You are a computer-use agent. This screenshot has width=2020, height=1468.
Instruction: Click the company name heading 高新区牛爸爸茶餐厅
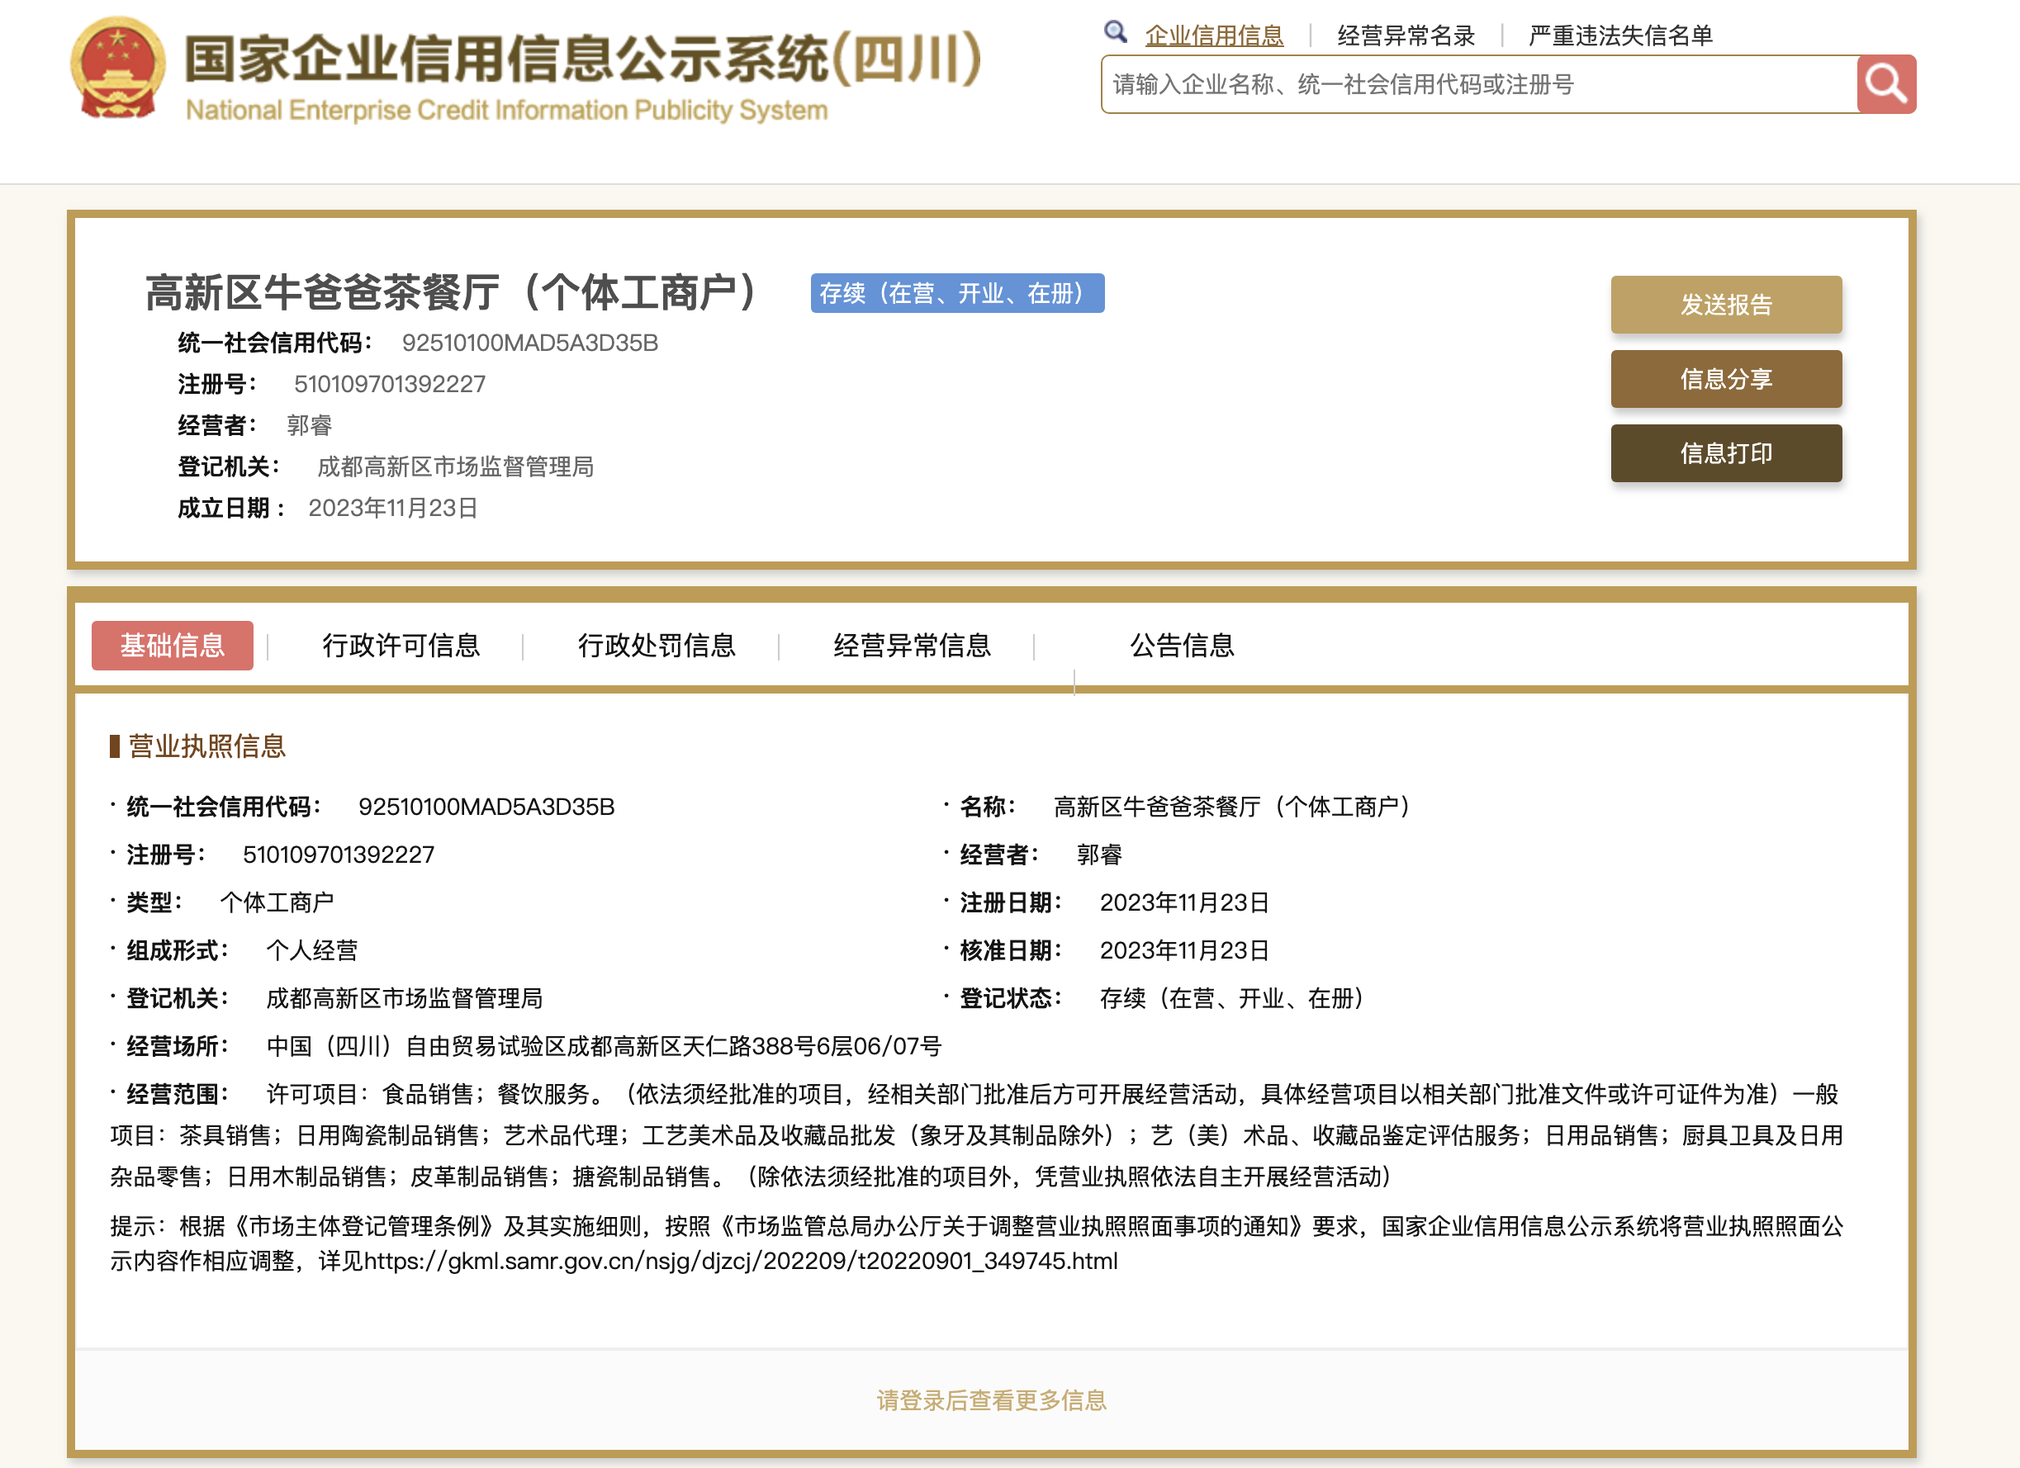(451, 292)
